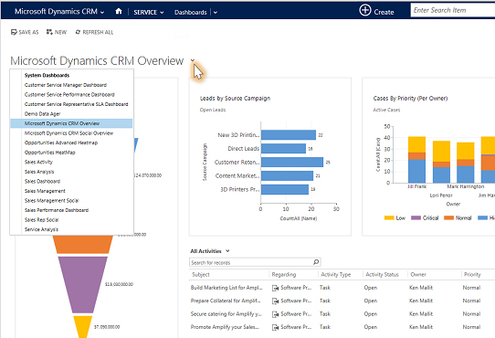Click the Home icon in navigation bar
The height and width of the screenshot is (338, 495).
119,11
